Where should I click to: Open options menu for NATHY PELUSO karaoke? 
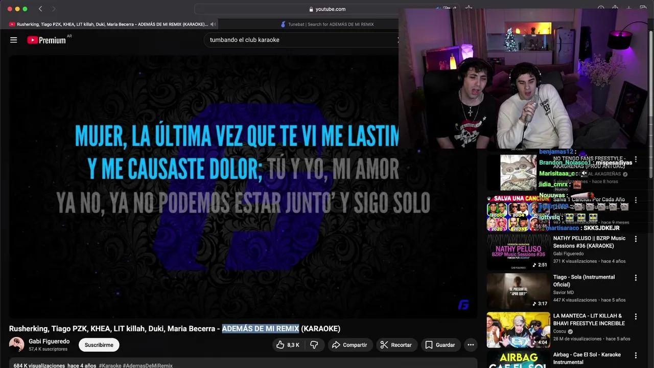point(636,239)
